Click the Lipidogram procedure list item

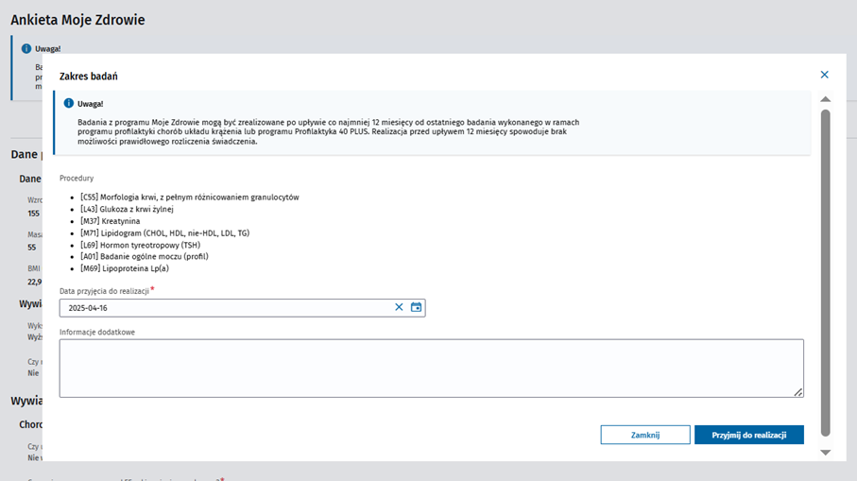pyautogui.click(x=164, y=232)
